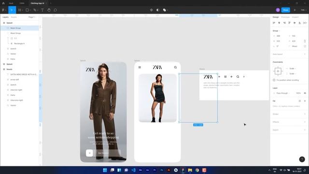Screen dimensions: 309x174
Task: Select the Rectangle shape tool
Action: (27, 10)
